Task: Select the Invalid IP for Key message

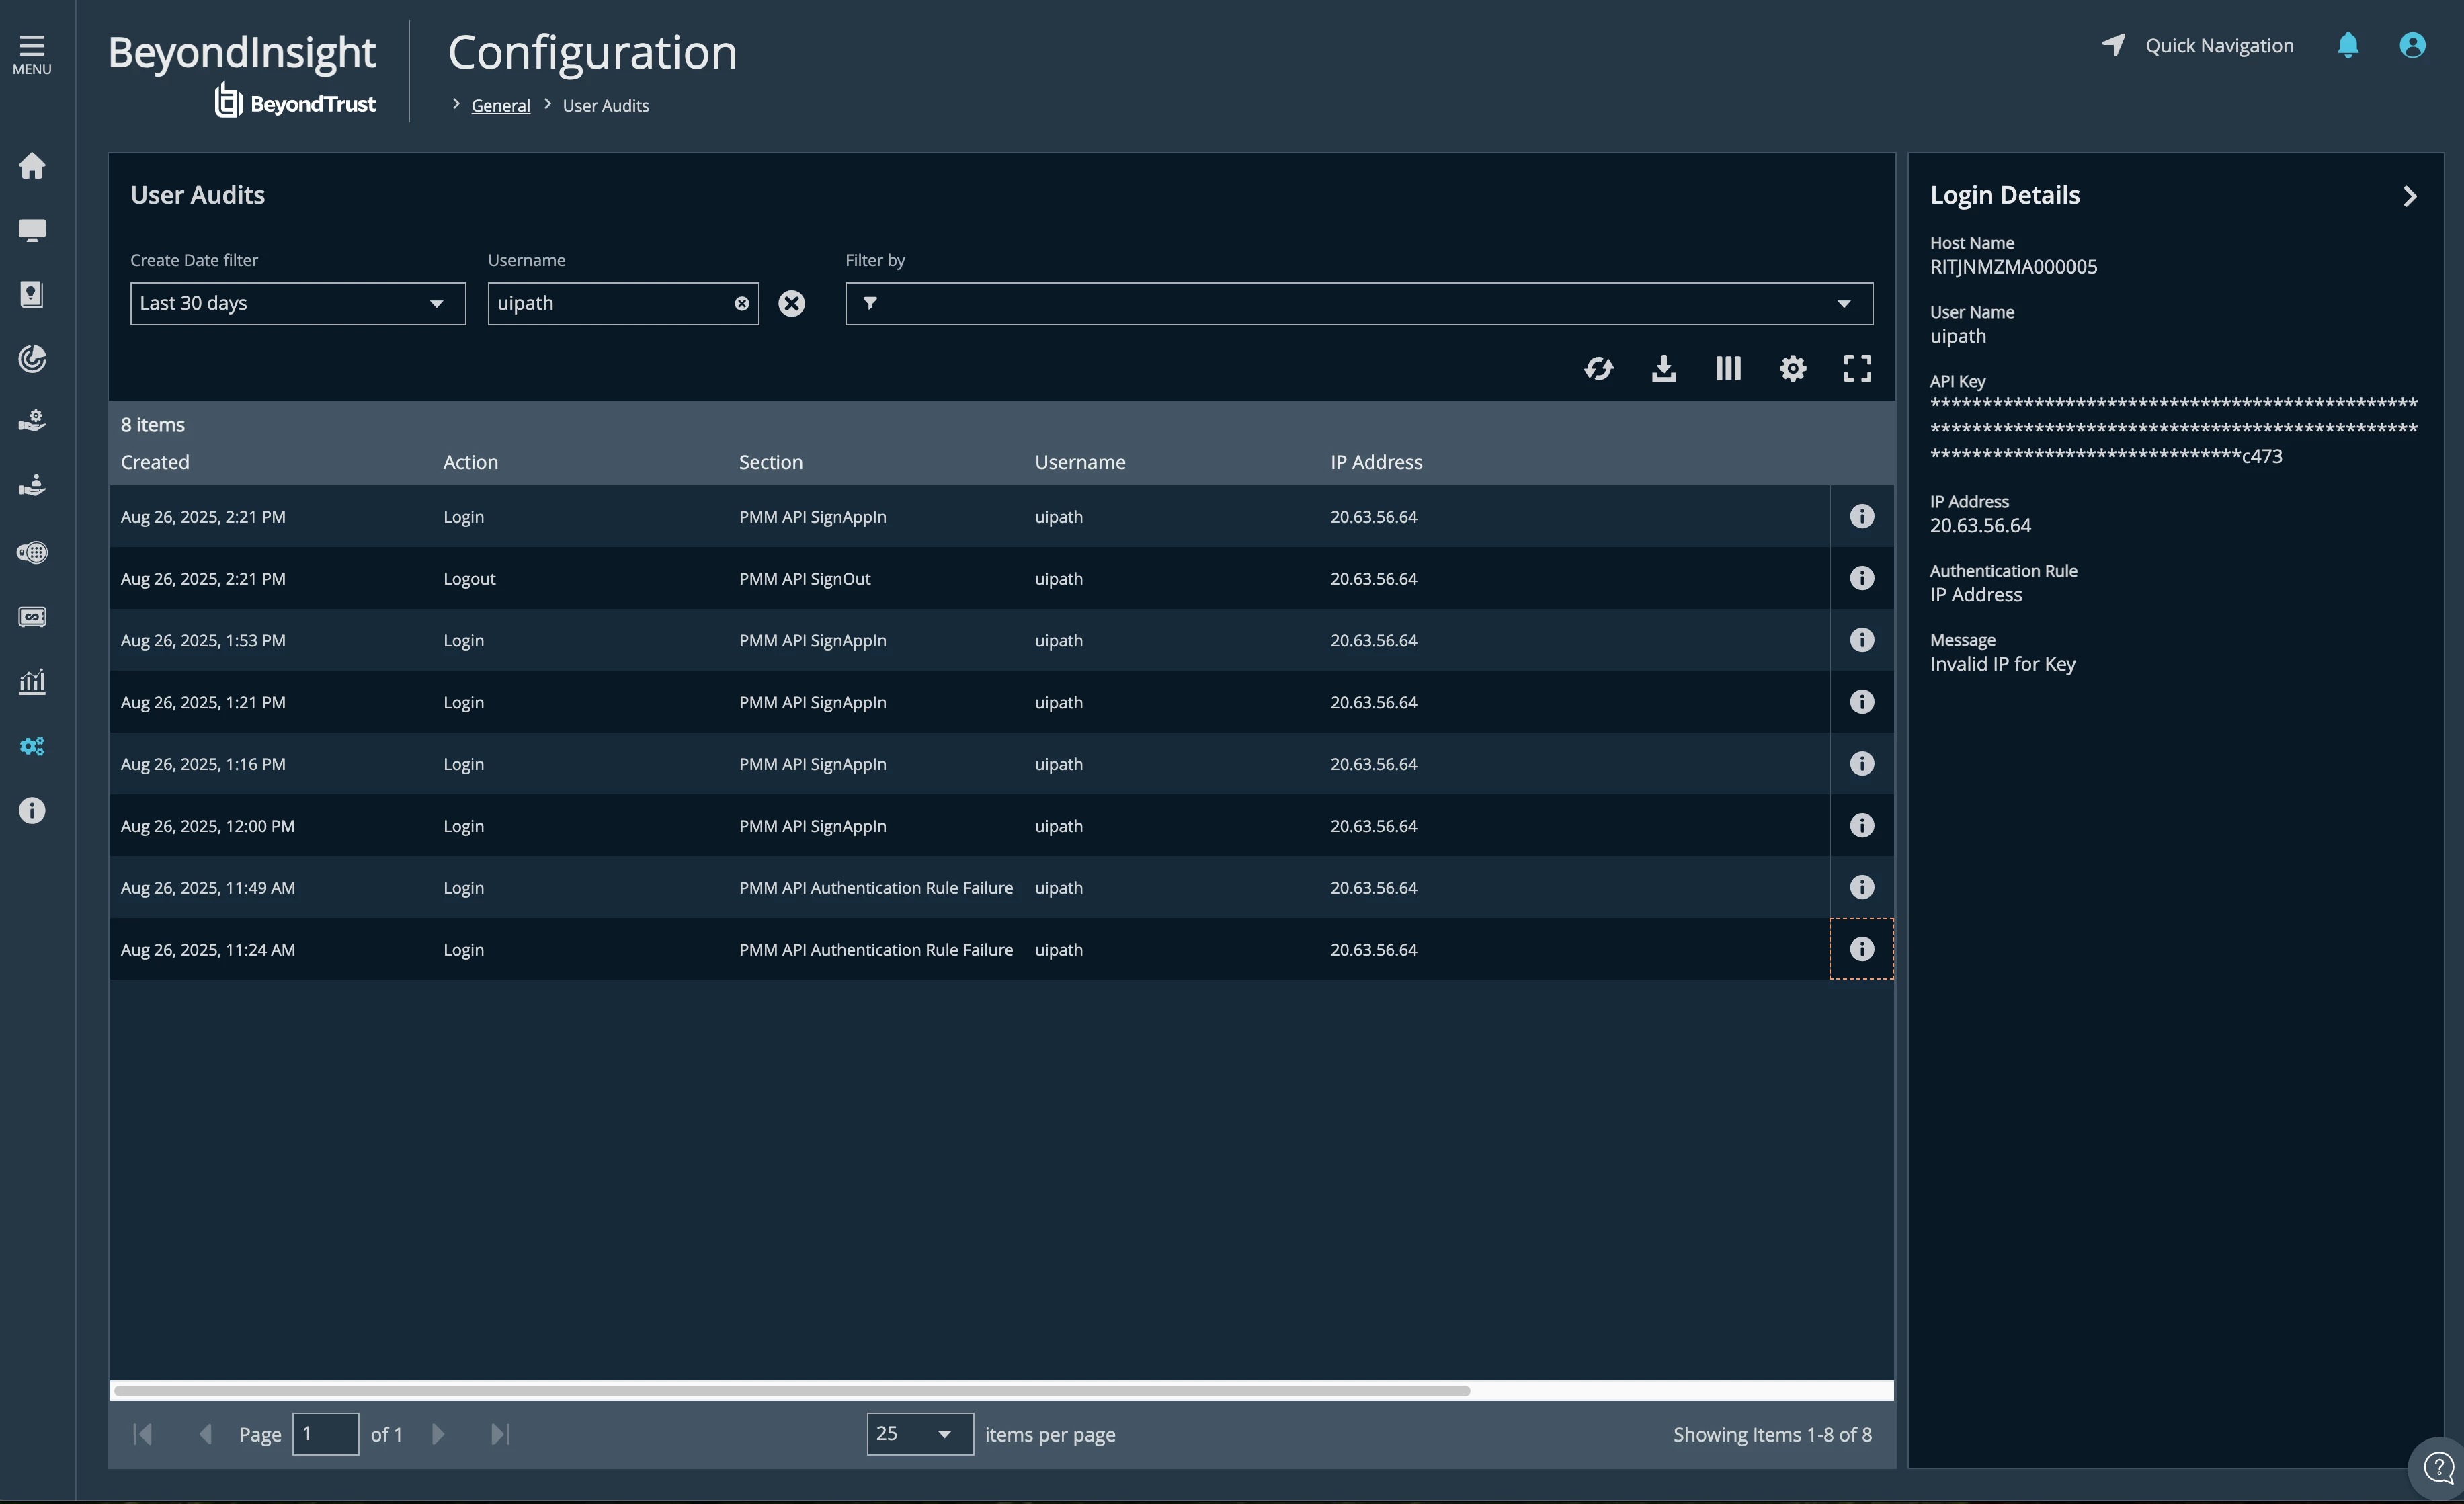Action: click(x=2002, y=664)
